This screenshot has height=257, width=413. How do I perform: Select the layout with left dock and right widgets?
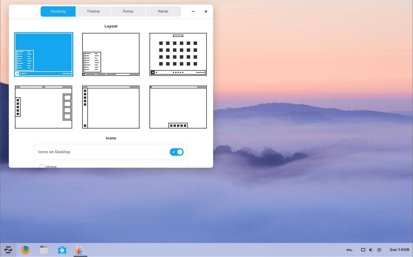click(x=44, y=107)
